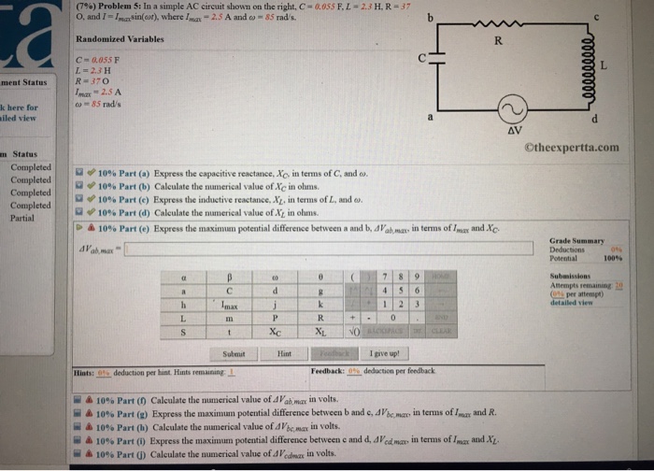Request a Hint for this part

click(x=284, y=354)
